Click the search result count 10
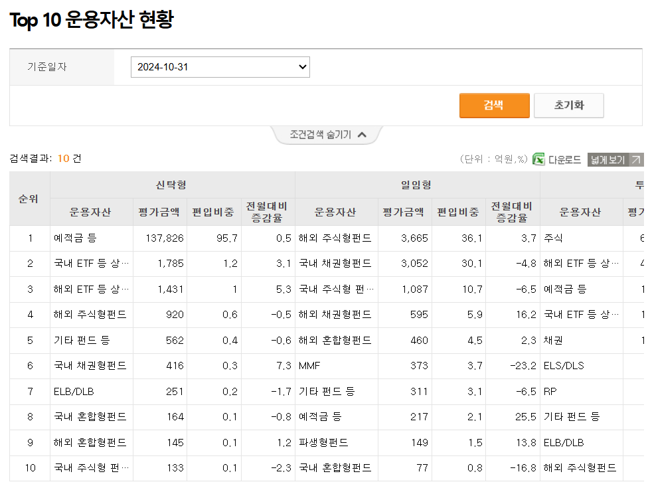This screenshot has height=492, width=648. point(63,159)
